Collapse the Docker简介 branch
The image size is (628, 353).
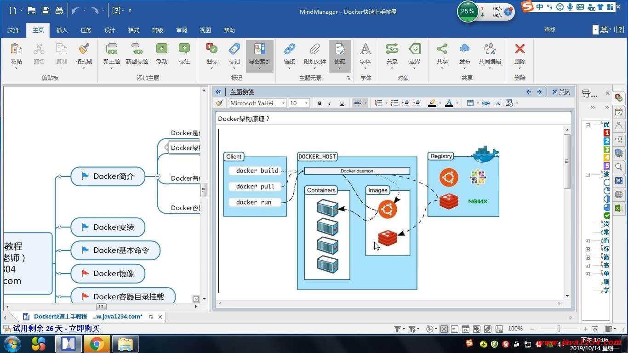pos(158,176)
